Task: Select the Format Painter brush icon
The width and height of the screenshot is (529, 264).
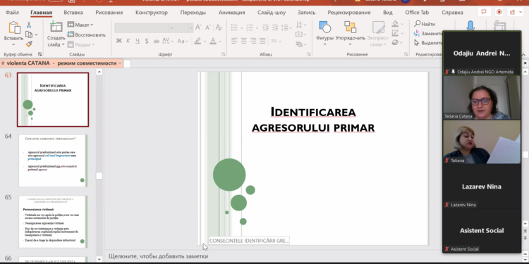Action: pyautogui.click(x=29, y=44)
